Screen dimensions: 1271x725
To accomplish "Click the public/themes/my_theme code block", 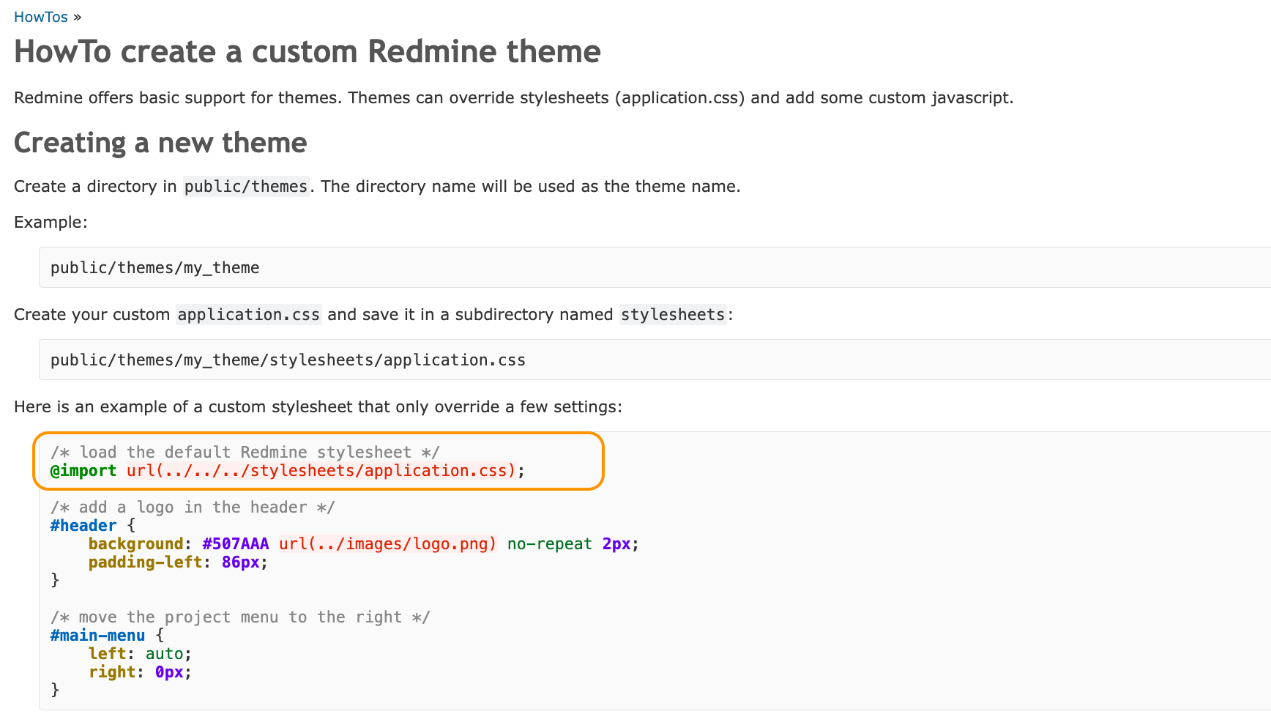I will [x=154, y=267].
